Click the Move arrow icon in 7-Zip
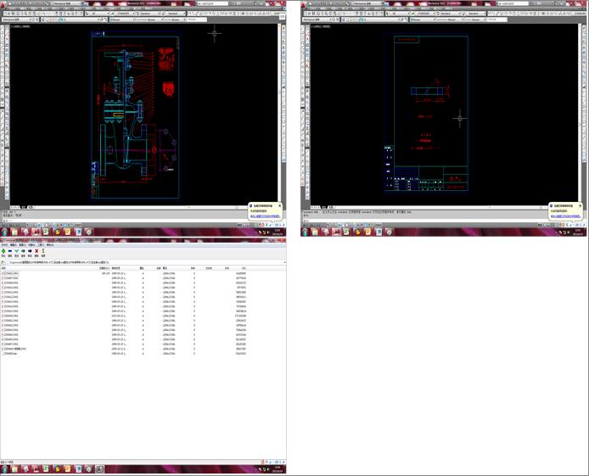This screenshot has width=589, height=476. click(30, 251)
